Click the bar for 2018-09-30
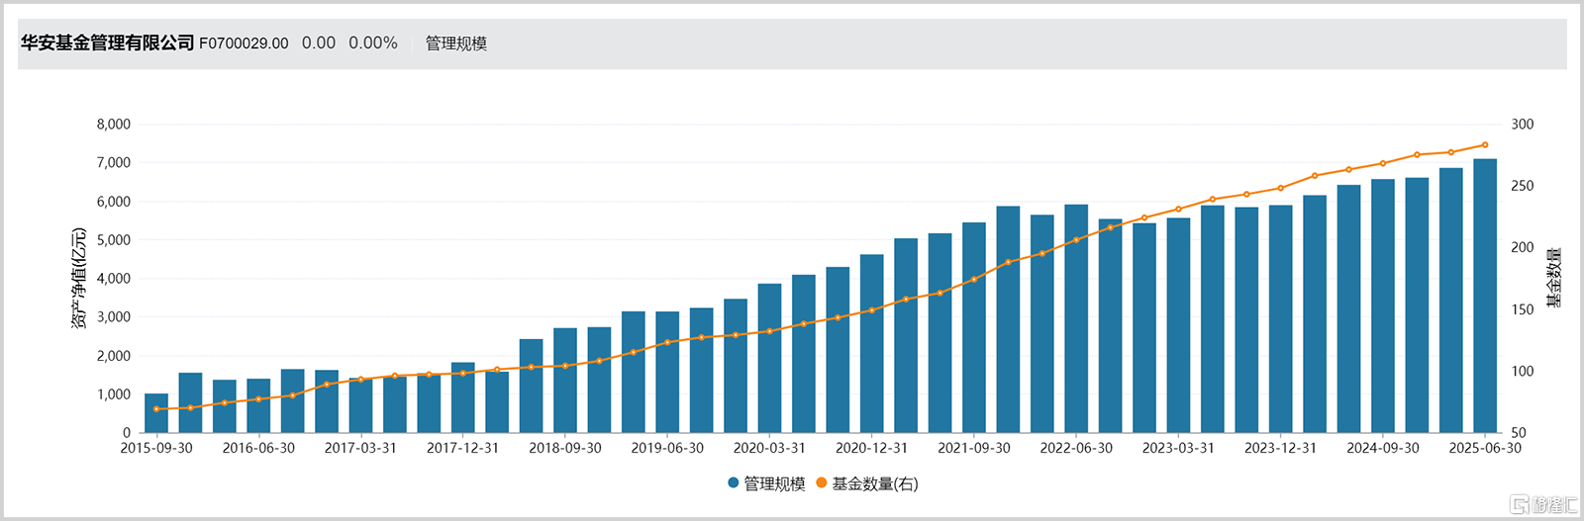1584x521 pixels. [x=565, y=381]
